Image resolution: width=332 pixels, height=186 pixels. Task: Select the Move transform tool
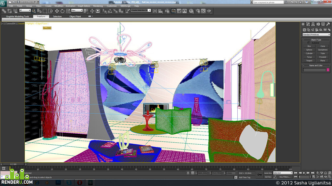(x=57, y=11)
